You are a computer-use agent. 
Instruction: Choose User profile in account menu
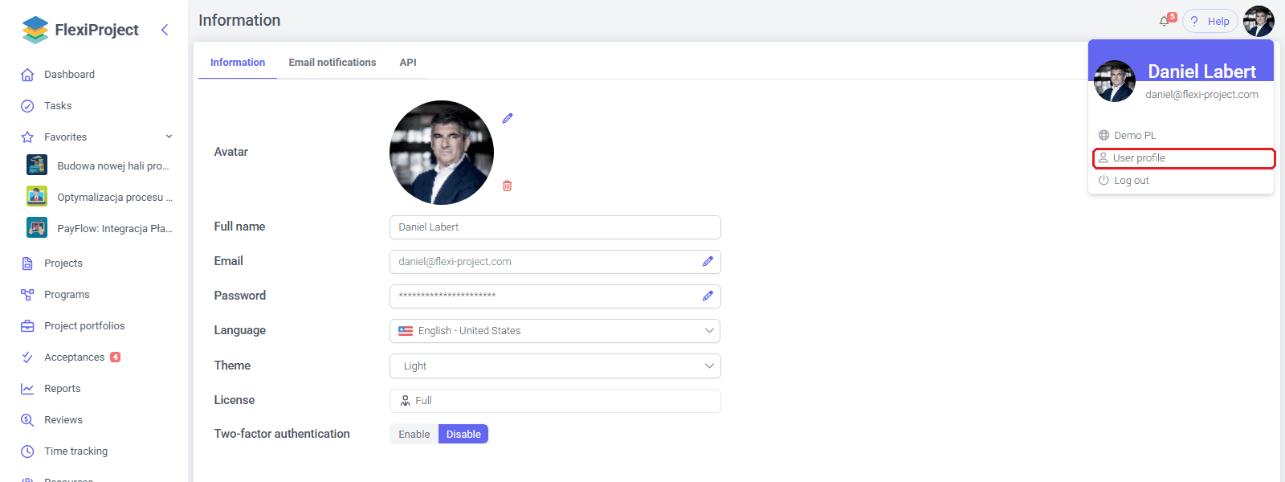click(1183, 158)
